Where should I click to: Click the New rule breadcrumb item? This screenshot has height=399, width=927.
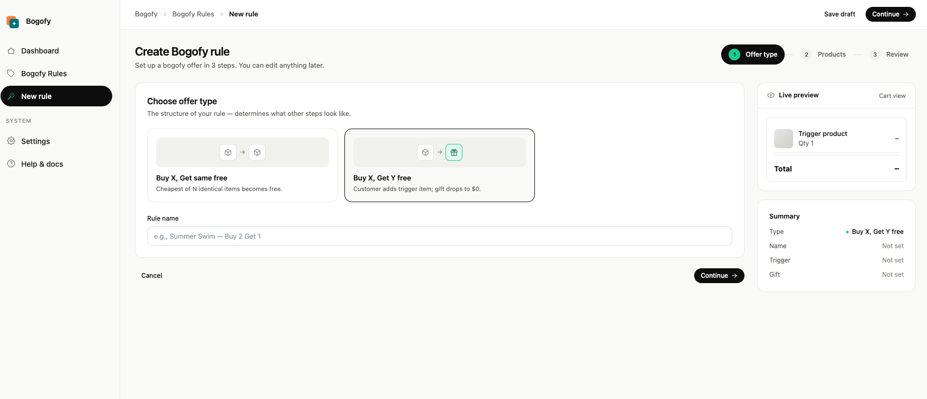243,14
